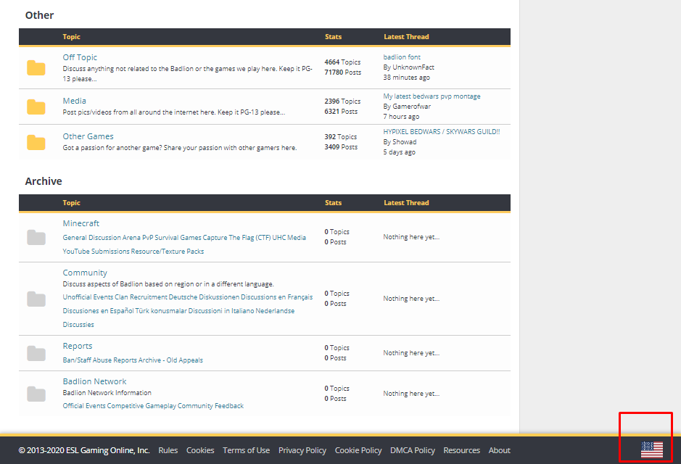This screenshot has height=464, width=681.
Task: Click the Minecraft archive grey folder icon
Action: tap(36, 237)
